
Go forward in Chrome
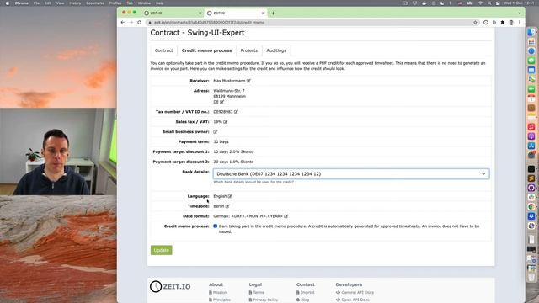tap(131, 23)
